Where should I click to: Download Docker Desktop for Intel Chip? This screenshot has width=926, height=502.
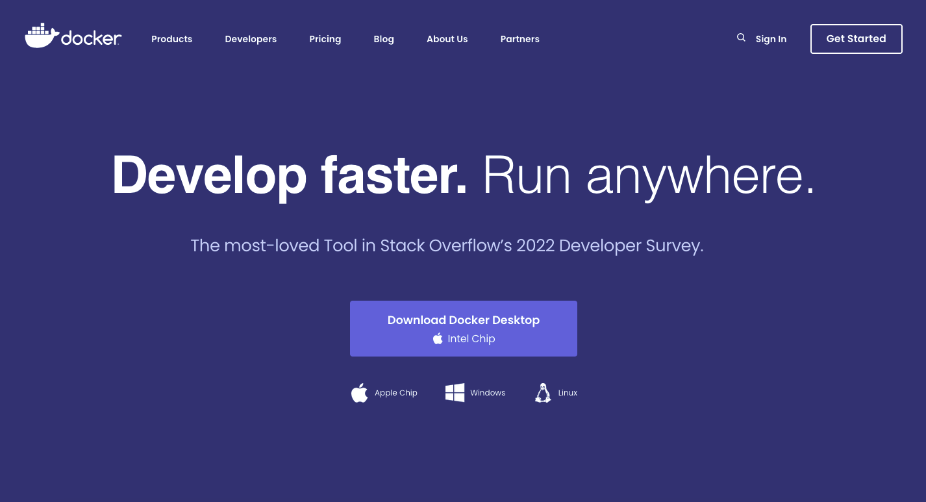464,329
